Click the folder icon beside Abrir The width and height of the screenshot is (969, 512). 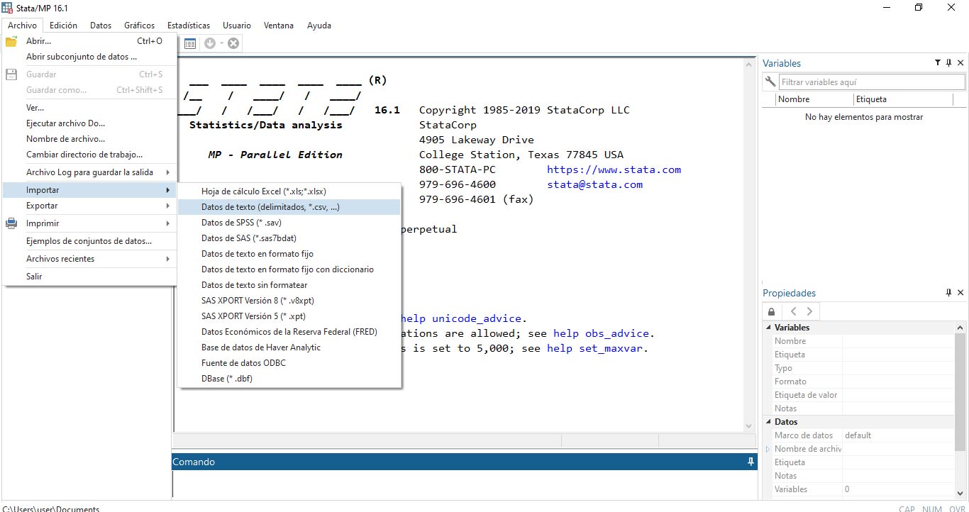(11, 41)
